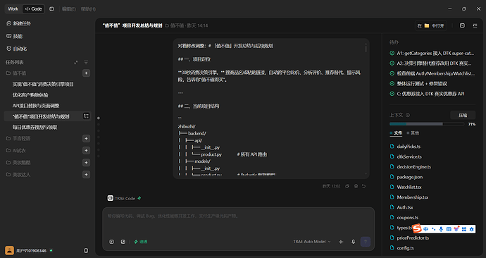Click the 新建任务 label
The height and width of the screenshot is (258, 486).
point(22,23)
